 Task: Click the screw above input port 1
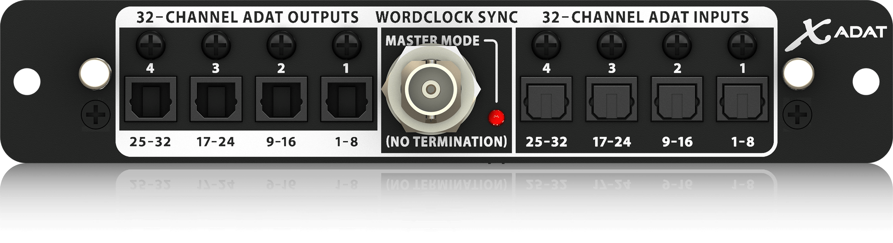pyautogui.click(x=743, y=45)
